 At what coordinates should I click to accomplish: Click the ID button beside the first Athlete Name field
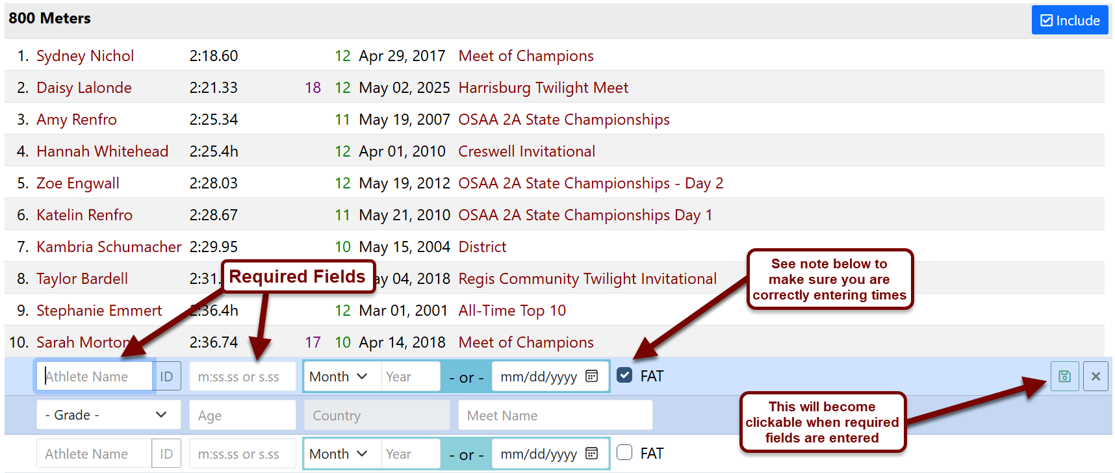click(166, 376)
